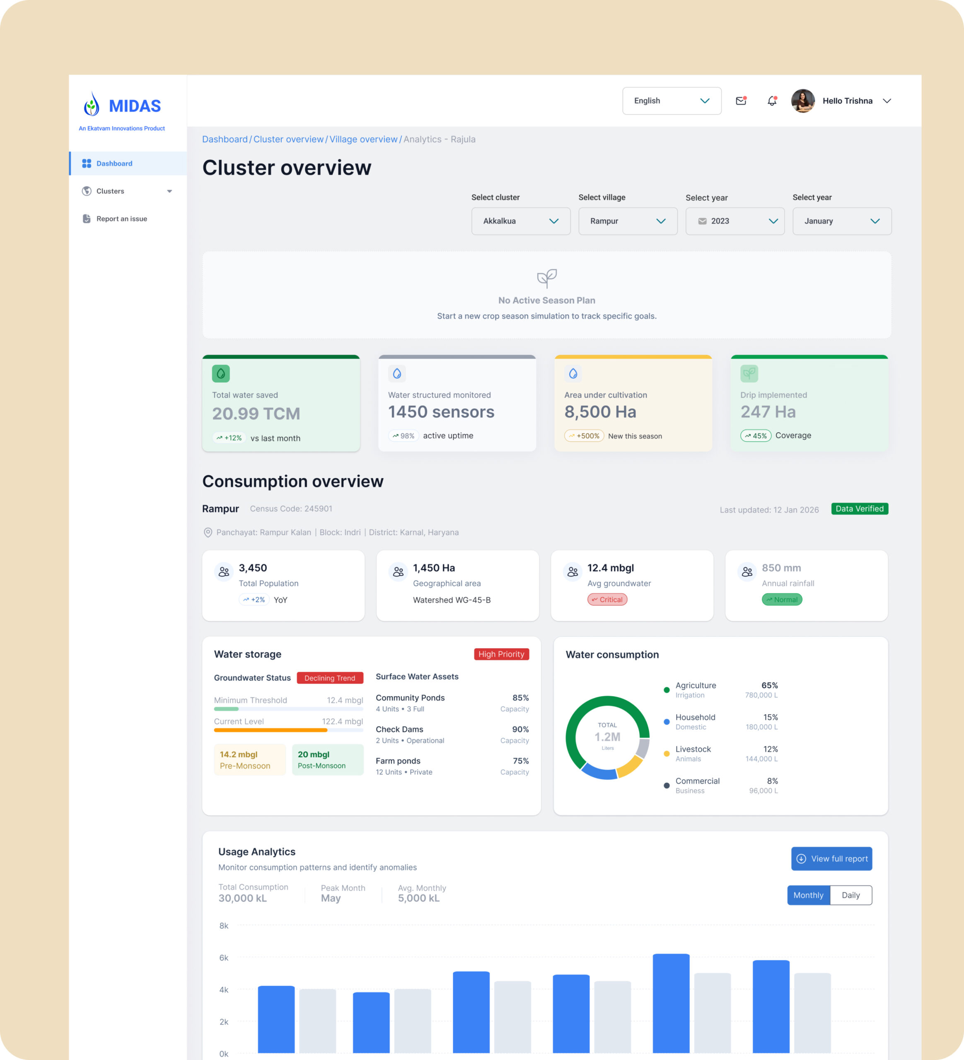The height and width of the screenshot is (1060, 964).
Task: Switch chart to Monthly view
Action: pyautogui.click(x=808, y=895)
